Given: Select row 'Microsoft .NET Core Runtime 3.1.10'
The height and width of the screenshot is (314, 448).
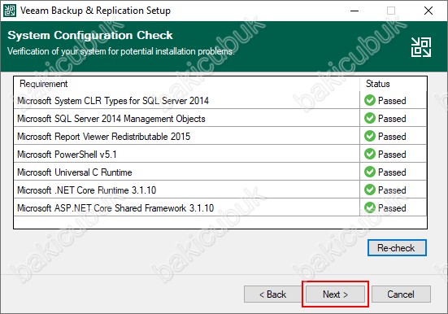Looking at the screenshot, I should pos(220,190).
